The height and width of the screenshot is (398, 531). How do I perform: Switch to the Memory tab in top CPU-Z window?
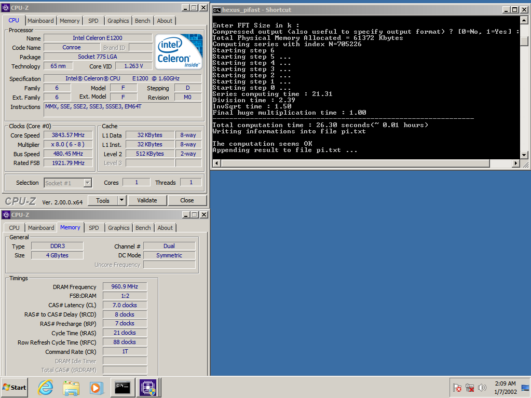pos(70,21)
